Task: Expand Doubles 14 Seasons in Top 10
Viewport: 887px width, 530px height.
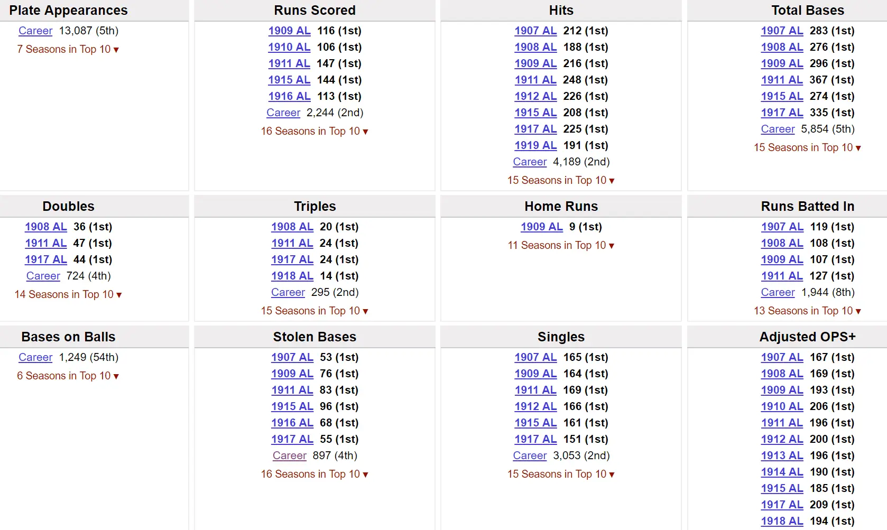Action: point(68,294)
